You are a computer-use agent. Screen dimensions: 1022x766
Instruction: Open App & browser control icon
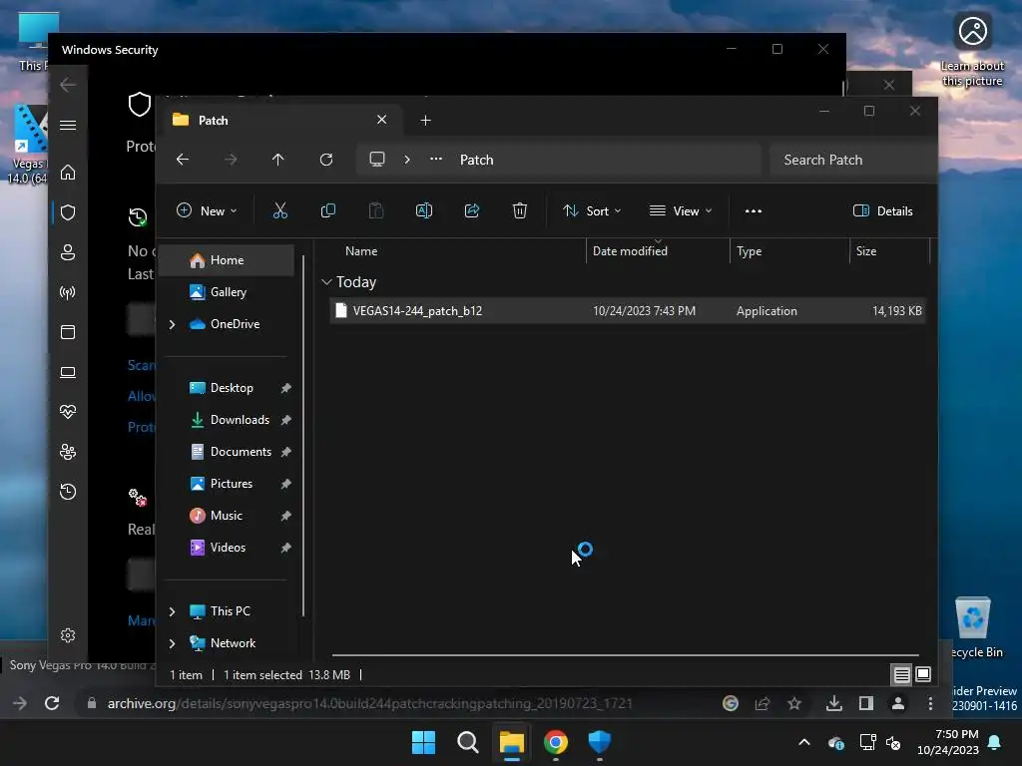(68, 332)
